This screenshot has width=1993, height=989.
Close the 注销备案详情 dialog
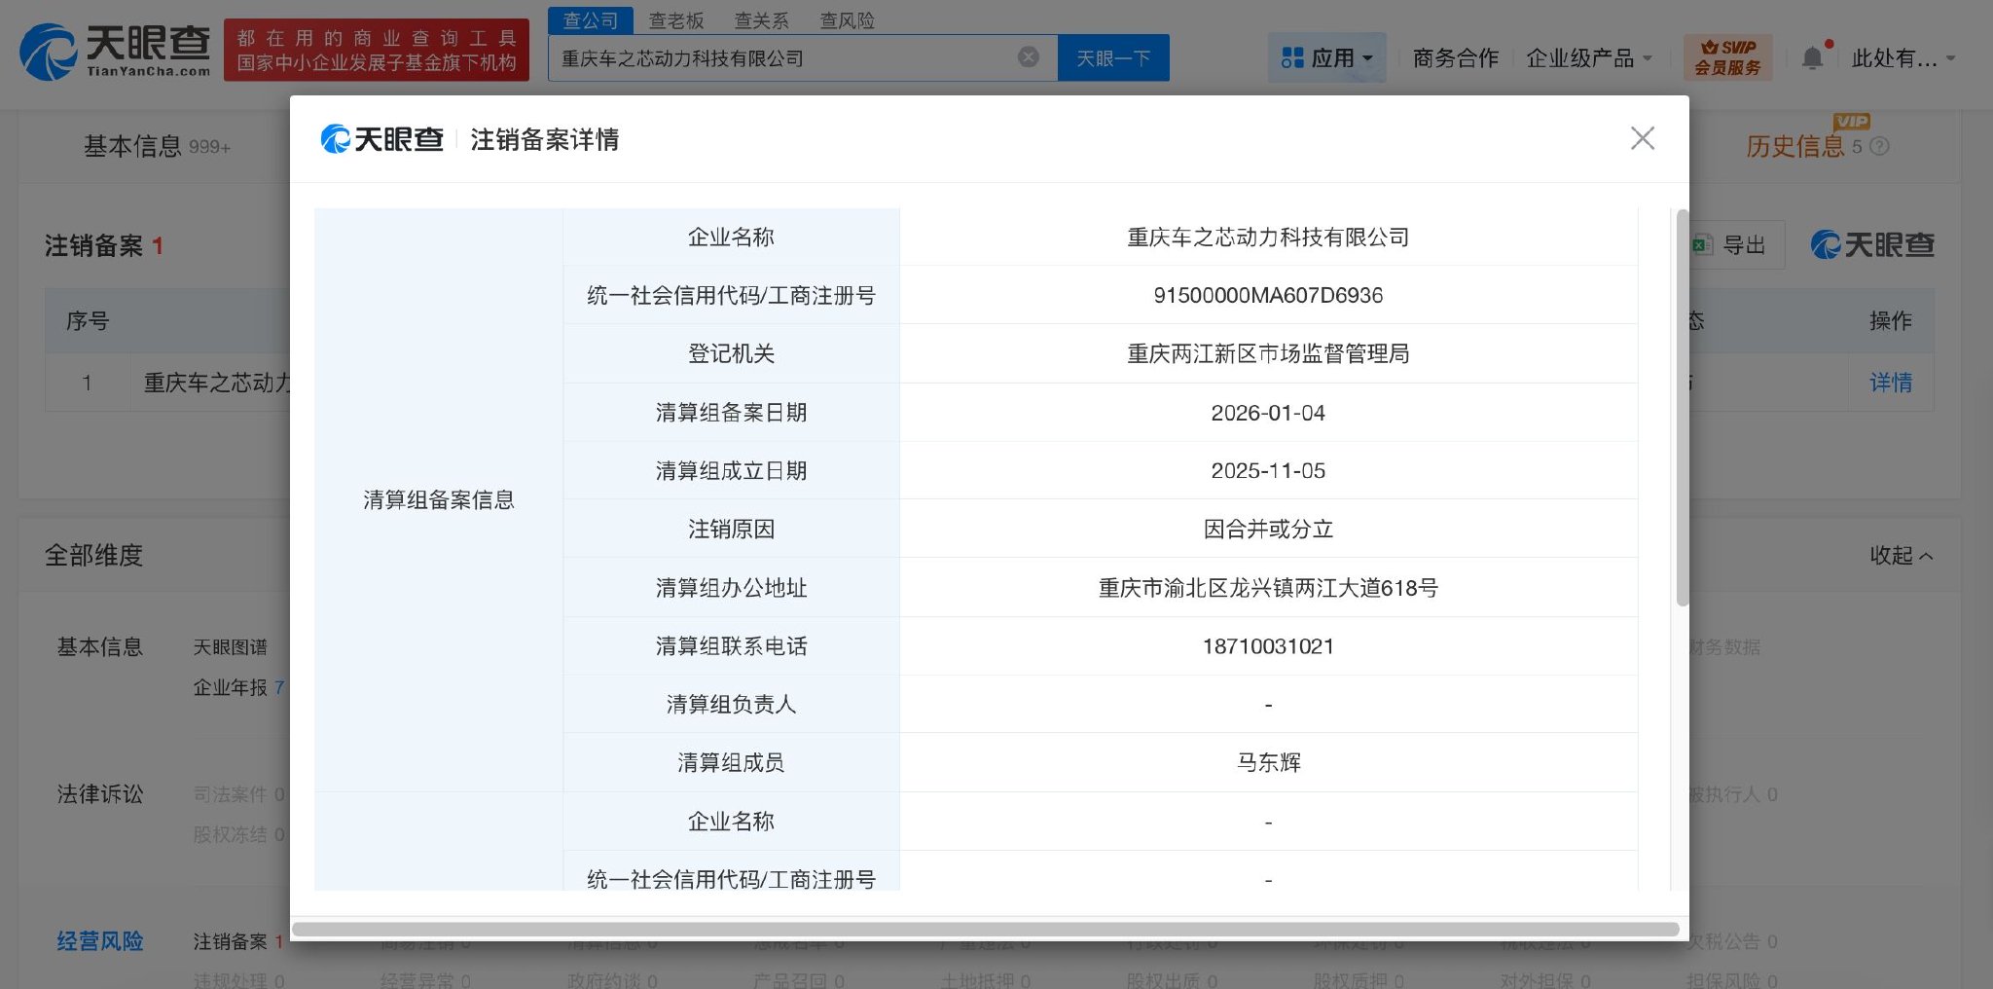tap(1643, 138)
